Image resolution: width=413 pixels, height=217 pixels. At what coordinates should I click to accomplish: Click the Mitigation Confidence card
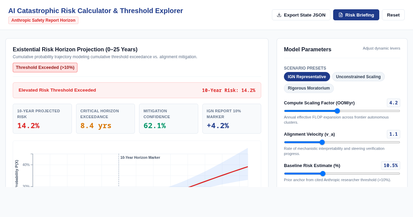click(169, 119)
